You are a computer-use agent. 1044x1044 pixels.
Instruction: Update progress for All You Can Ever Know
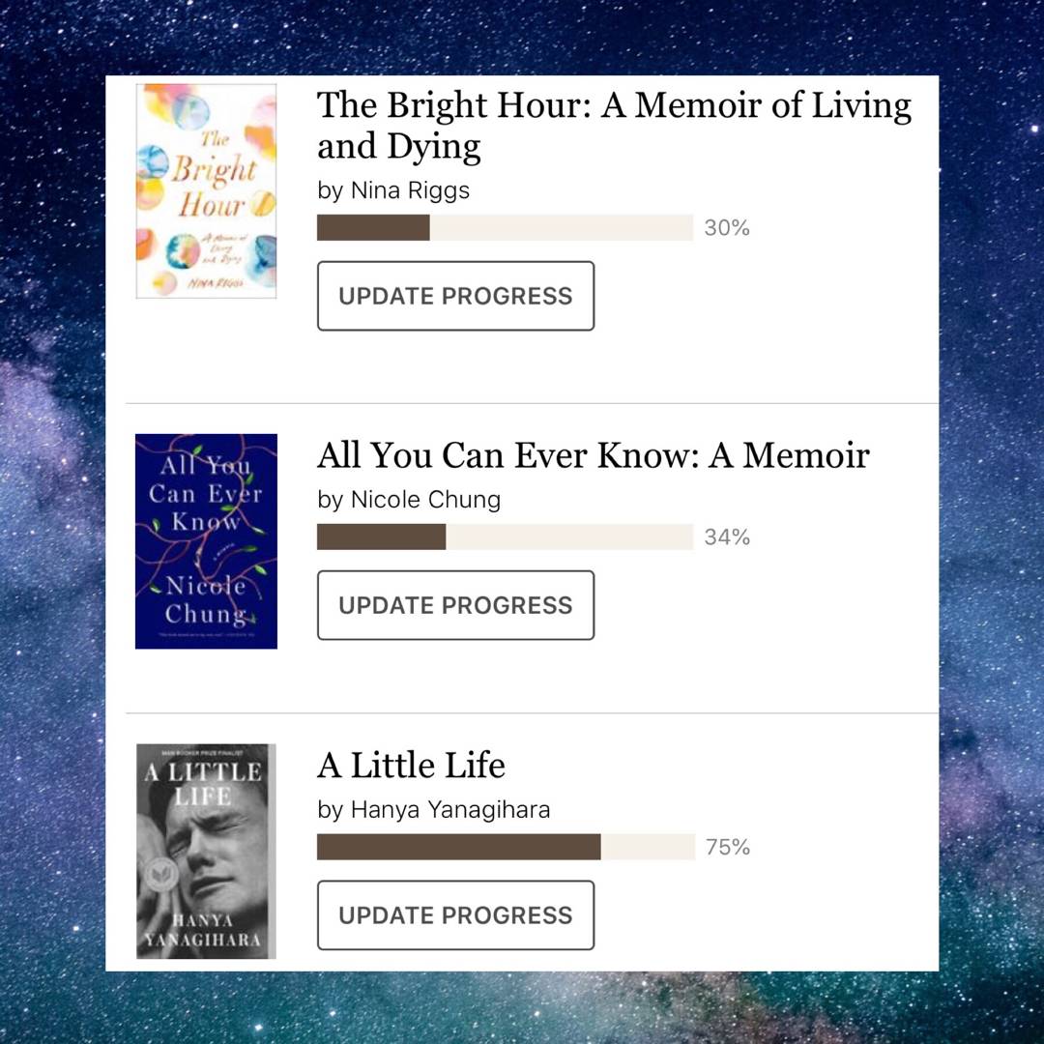point(455,605)
